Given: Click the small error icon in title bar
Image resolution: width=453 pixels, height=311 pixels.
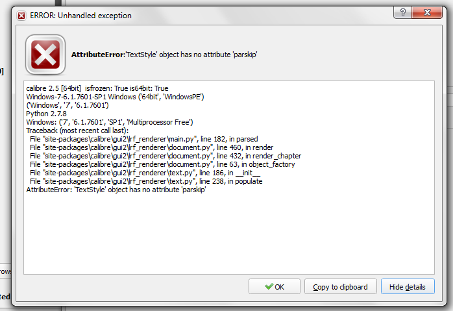Looking at the screenshot, I should point(21,15).
